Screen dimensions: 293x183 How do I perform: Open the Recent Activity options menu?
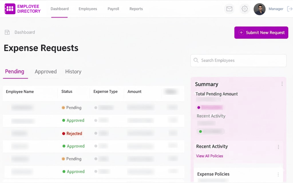[x=278, y=147]
